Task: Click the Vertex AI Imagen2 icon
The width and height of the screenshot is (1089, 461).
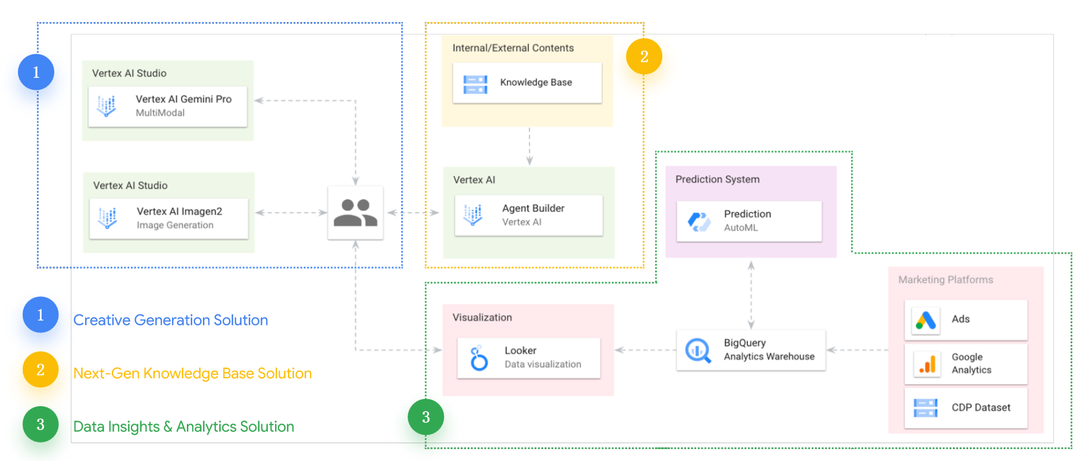Action: [108, 218]
